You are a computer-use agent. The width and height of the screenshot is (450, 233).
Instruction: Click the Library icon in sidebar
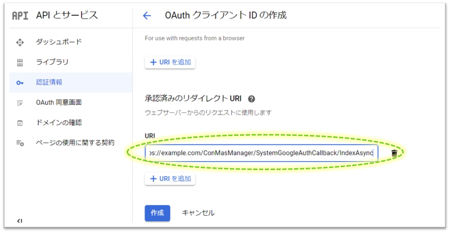click(20, 62)
